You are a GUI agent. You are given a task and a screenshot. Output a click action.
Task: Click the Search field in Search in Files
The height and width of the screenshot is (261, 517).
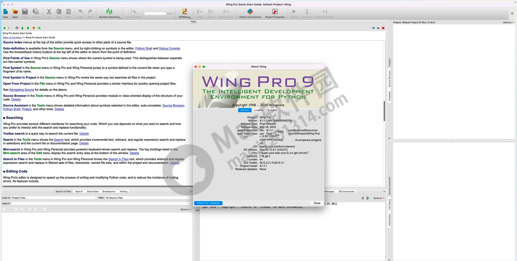pyautogui.click(x=101, y=204)
